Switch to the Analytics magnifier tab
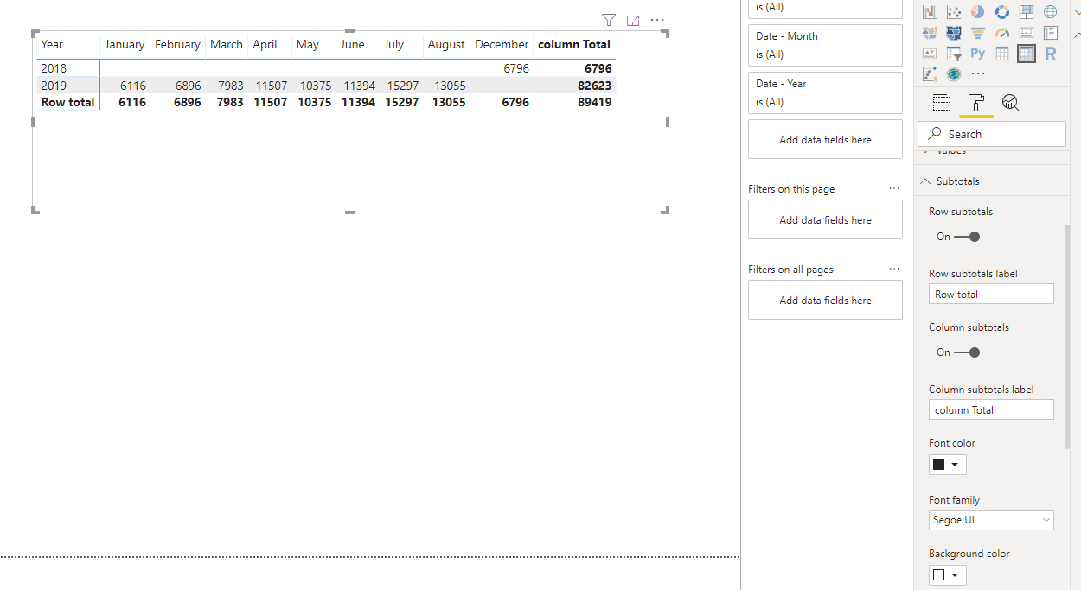 [x=1011, y=104]
